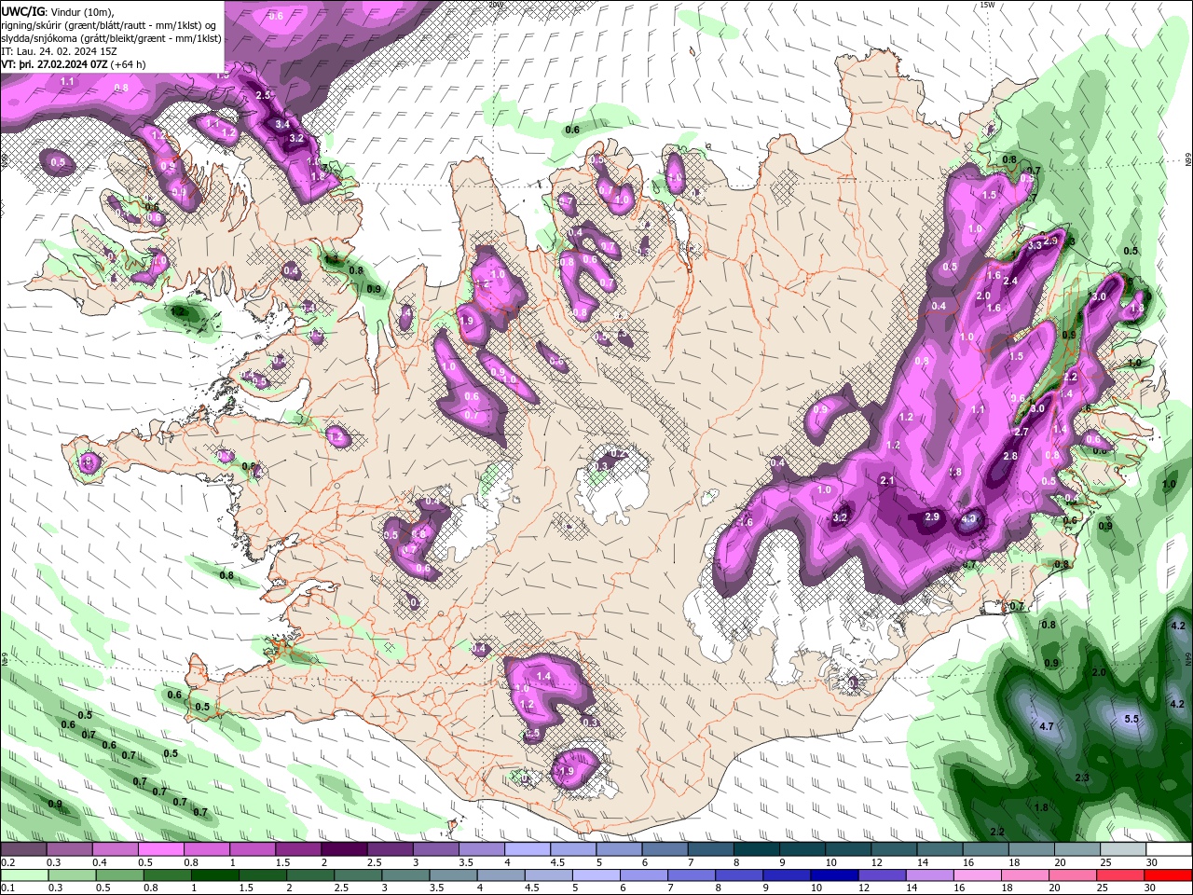Click the '5.5' rain value over the ocean
The width and height of the screenshot is (1193, 895).
1131,719
